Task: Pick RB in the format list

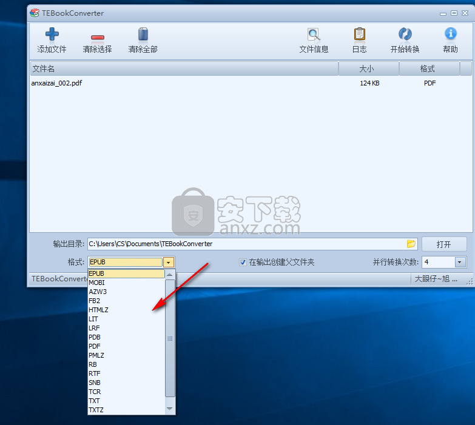Action: (x=126, y=364)
